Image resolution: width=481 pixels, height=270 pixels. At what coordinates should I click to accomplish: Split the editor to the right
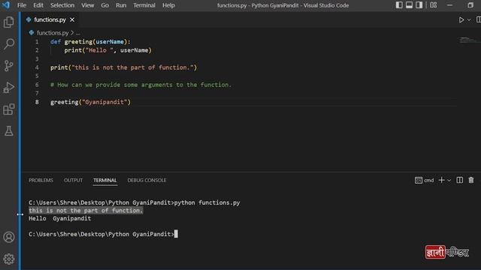click(479, 20)
